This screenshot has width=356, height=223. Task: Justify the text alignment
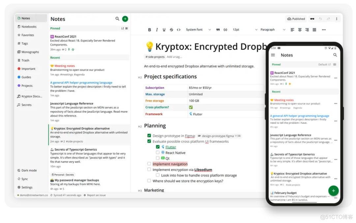click(314, 30)
